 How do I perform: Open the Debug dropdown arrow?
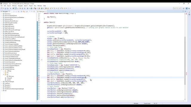29,8
